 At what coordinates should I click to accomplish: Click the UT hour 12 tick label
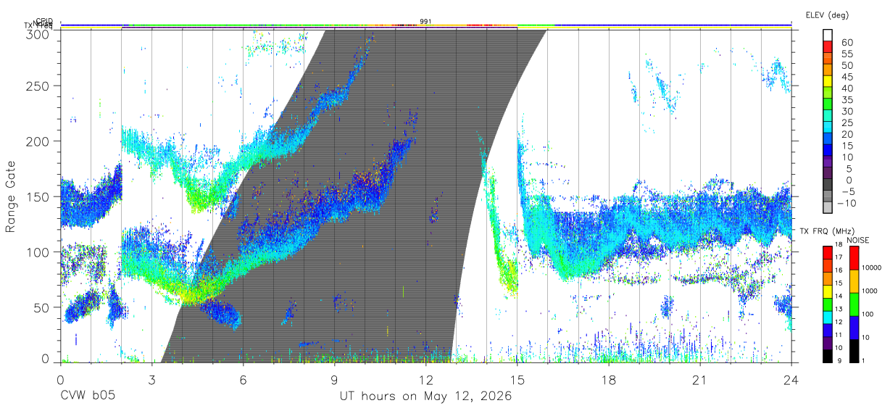425,380
